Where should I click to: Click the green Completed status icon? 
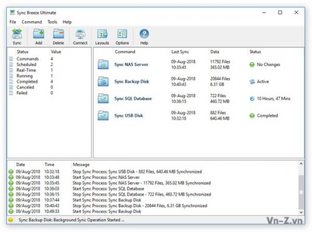tap(252, 116)
